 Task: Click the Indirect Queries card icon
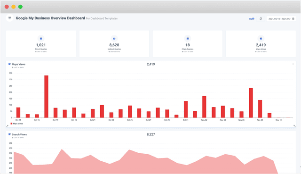pyautogui.click(x=114, y=39)
